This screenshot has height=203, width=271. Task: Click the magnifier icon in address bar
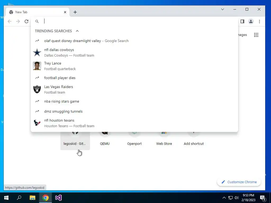(x=37, y=21)
